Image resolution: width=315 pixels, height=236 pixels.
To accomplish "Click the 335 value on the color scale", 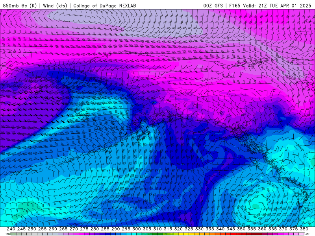I will (210, 229).
